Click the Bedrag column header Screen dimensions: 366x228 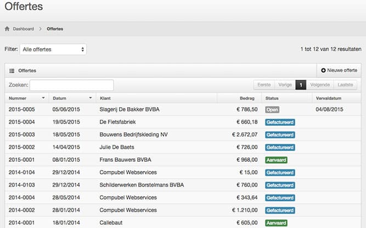tap(247, 98)
